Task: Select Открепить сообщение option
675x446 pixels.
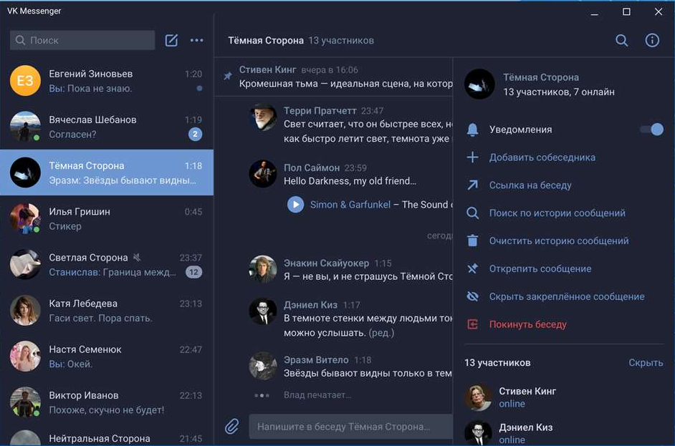Action: coord(540,268)
